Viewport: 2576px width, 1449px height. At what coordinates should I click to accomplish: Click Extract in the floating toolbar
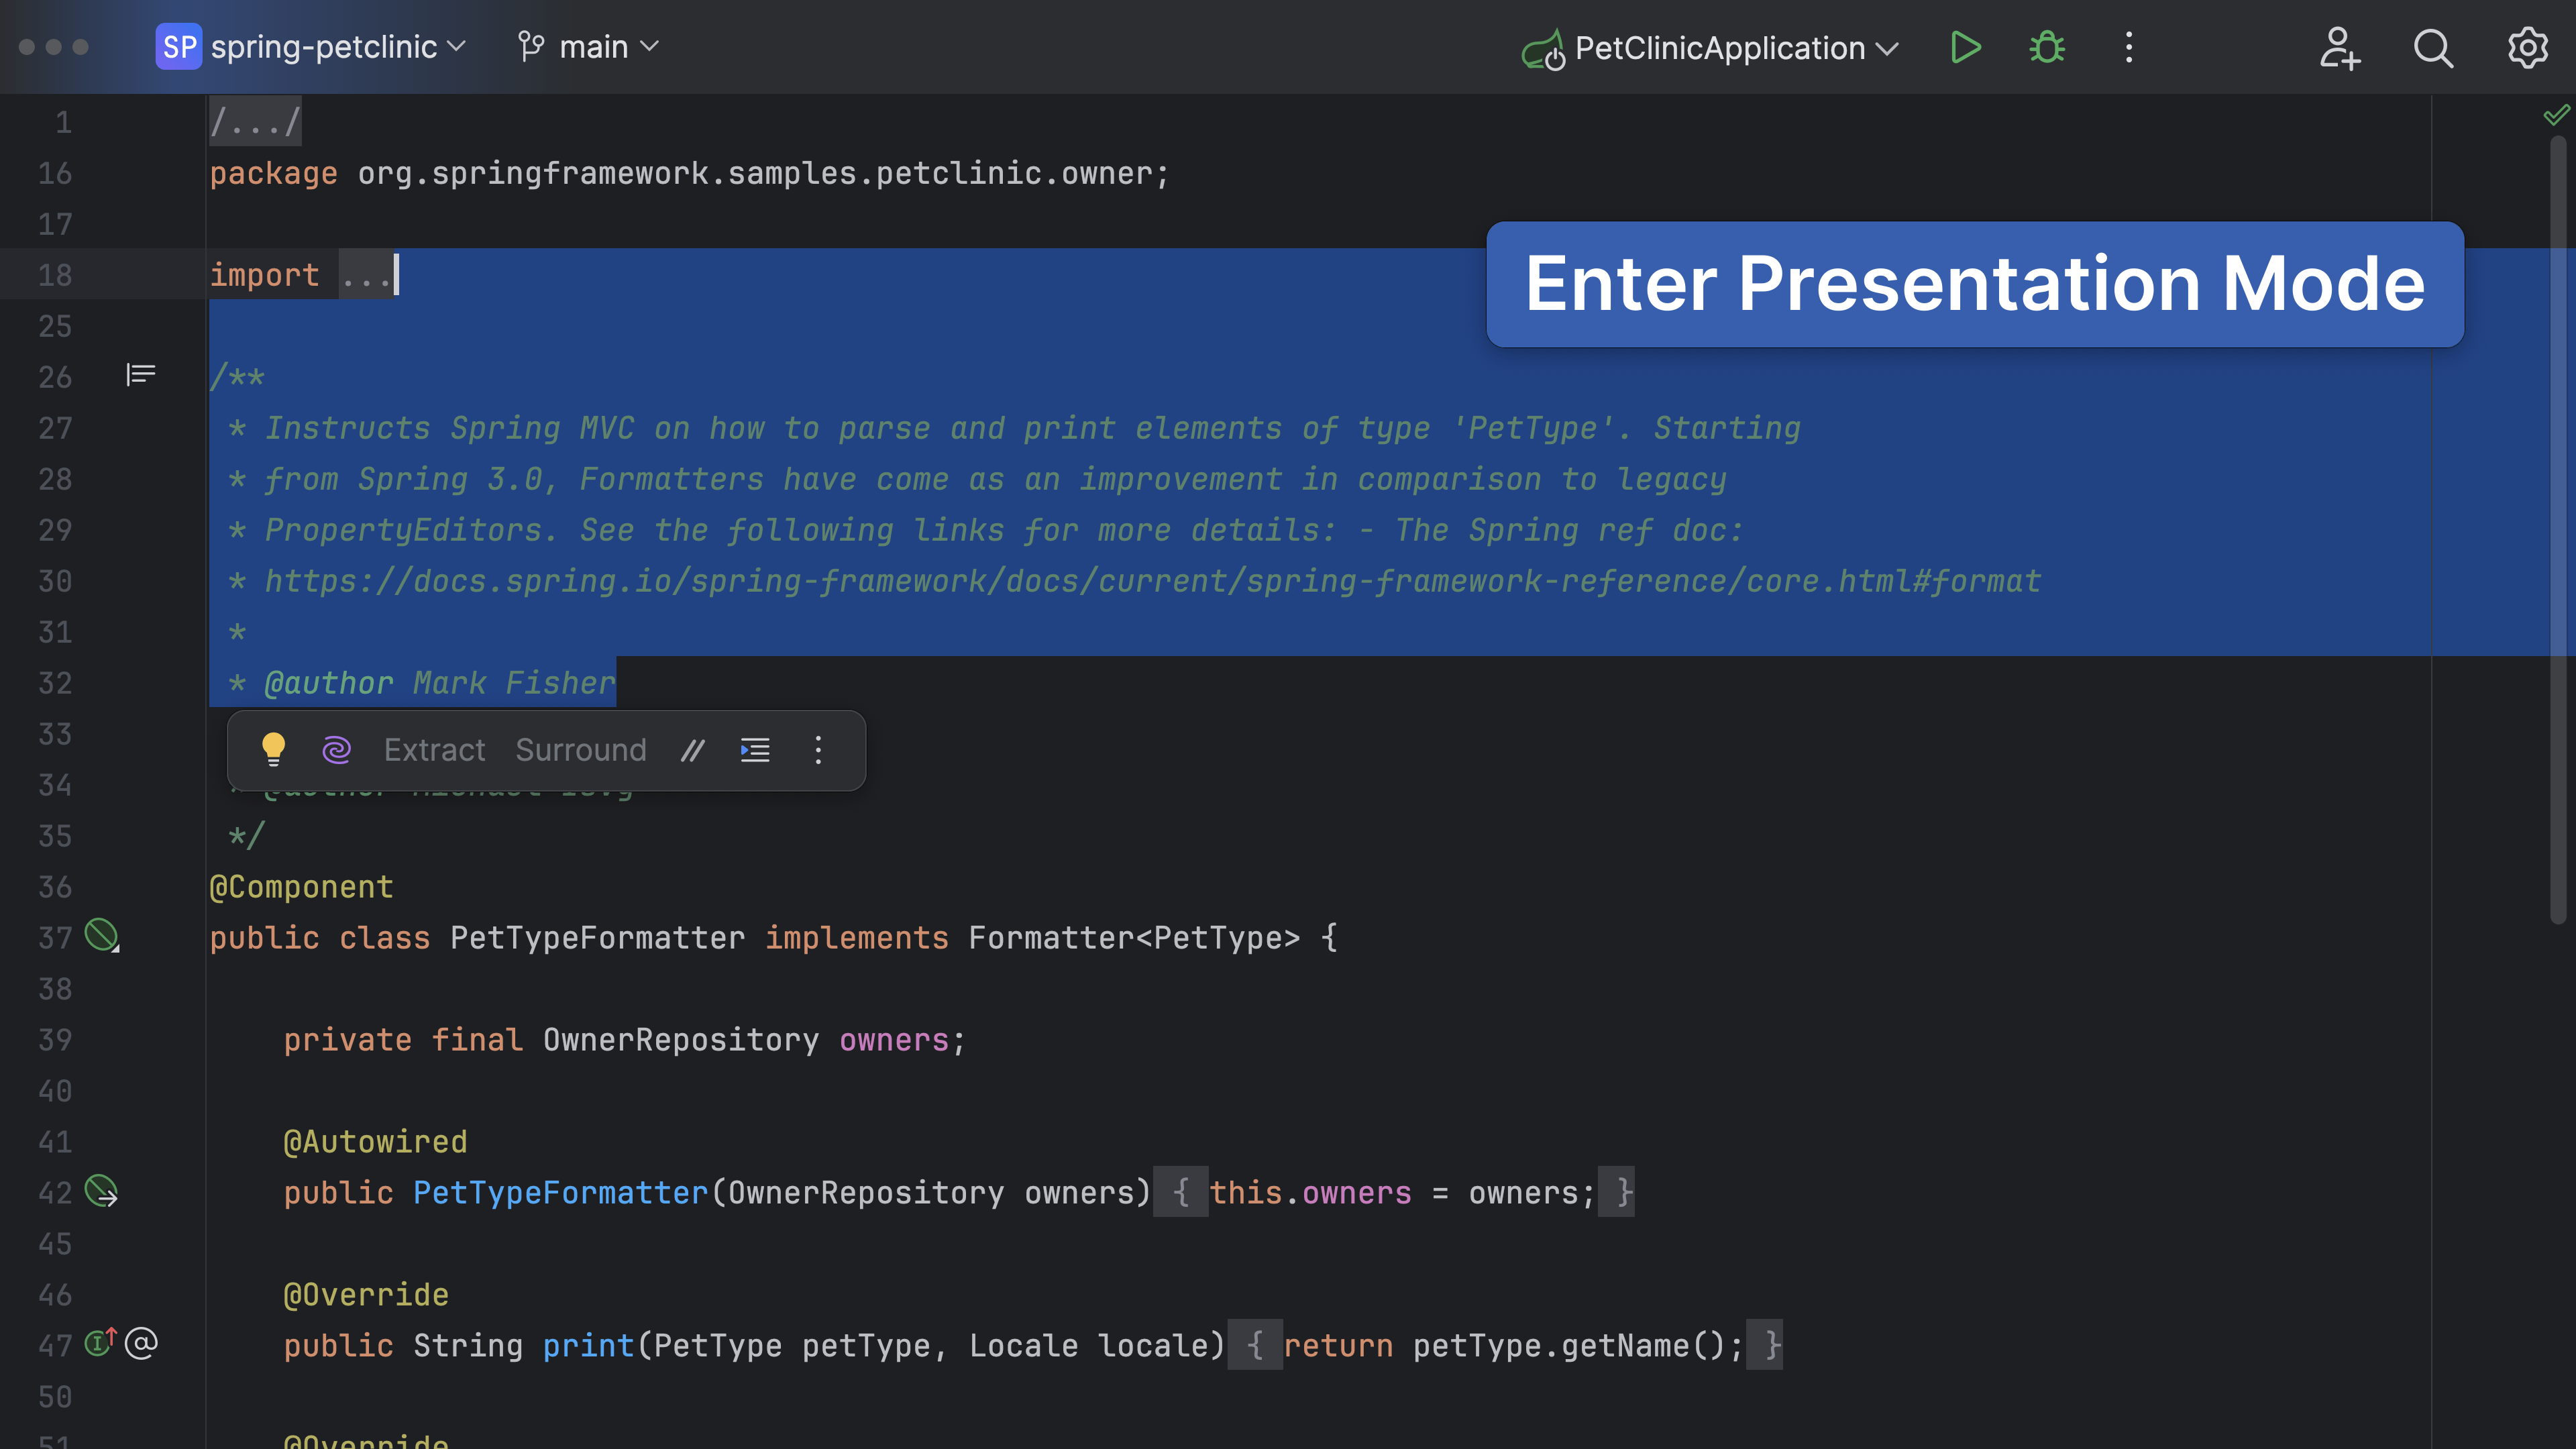(434, 750)
